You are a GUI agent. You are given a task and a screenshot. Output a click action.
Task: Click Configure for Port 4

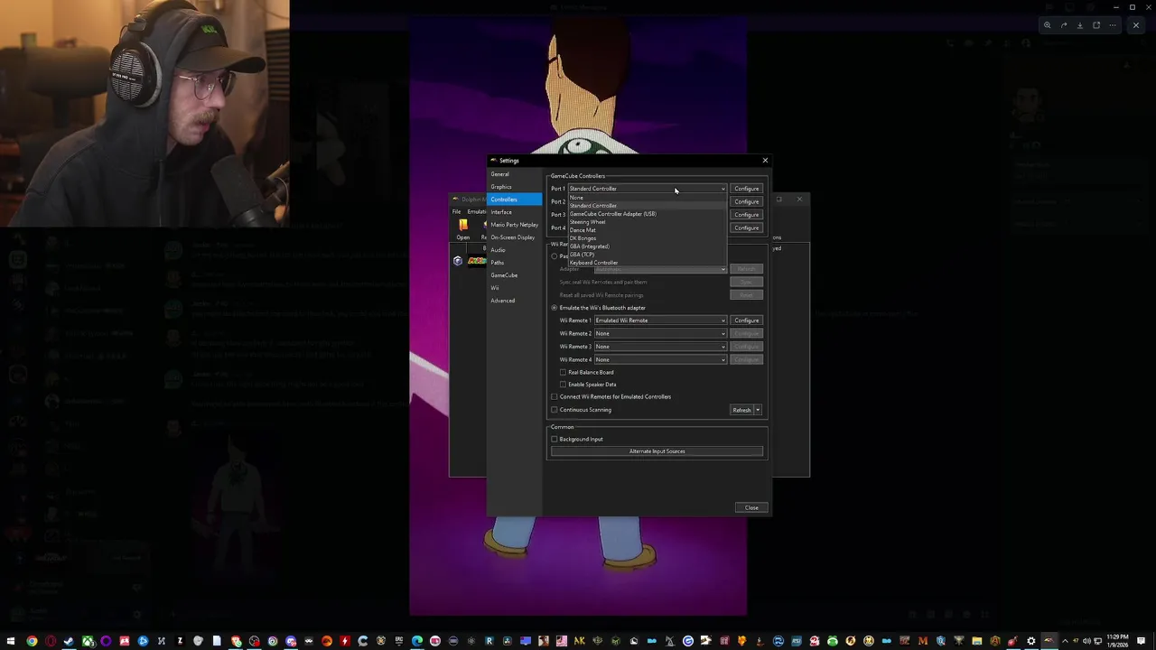[746, 227]
